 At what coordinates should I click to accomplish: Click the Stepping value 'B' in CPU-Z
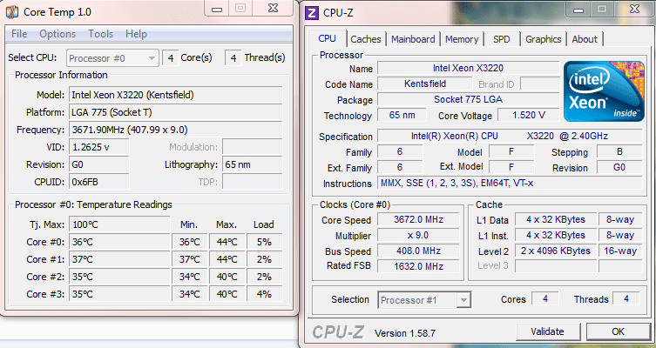619,151
